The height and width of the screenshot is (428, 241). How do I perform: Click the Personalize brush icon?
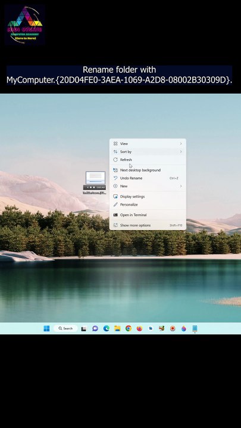[115, 204]
